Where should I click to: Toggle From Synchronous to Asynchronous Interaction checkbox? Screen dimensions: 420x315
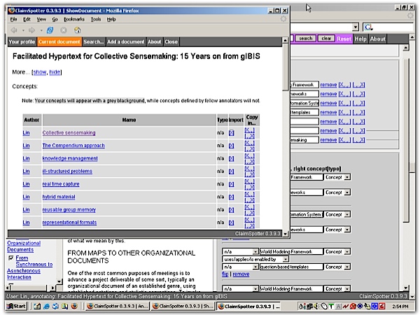tap(10, 258)
